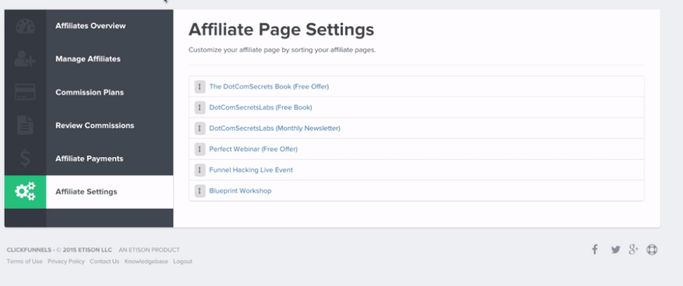The height and width of the screenshot is (286, 683).
Task: Click sort handle for DotComSecretsLabs (Monthly Newsletter)
Action: [200, 128]
